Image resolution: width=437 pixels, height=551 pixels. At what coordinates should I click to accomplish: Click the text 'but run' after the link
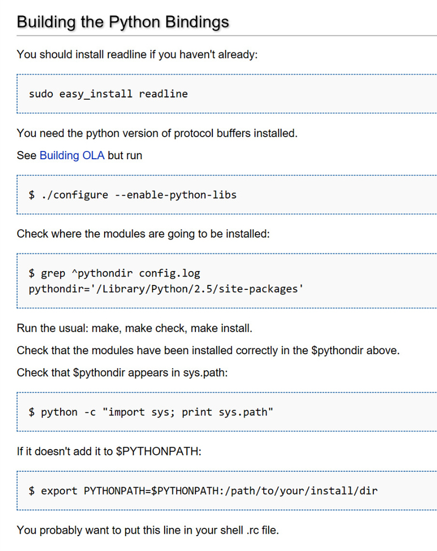[125, 155]
